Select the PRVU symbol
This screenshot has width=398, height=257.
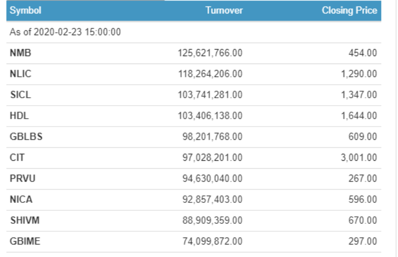(x=22, y=179)
